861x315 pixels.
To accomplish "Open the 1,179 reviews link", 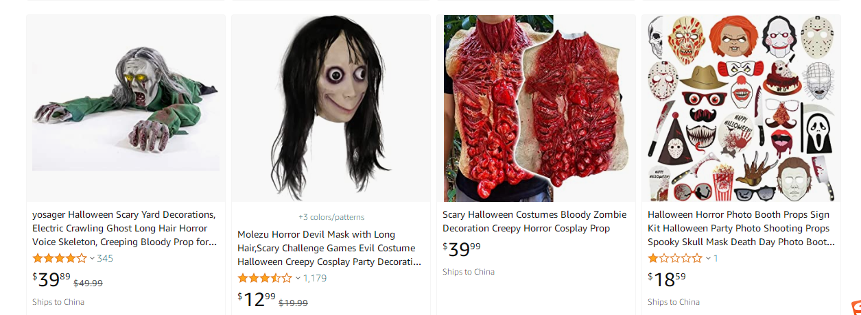I will [315, 278].
